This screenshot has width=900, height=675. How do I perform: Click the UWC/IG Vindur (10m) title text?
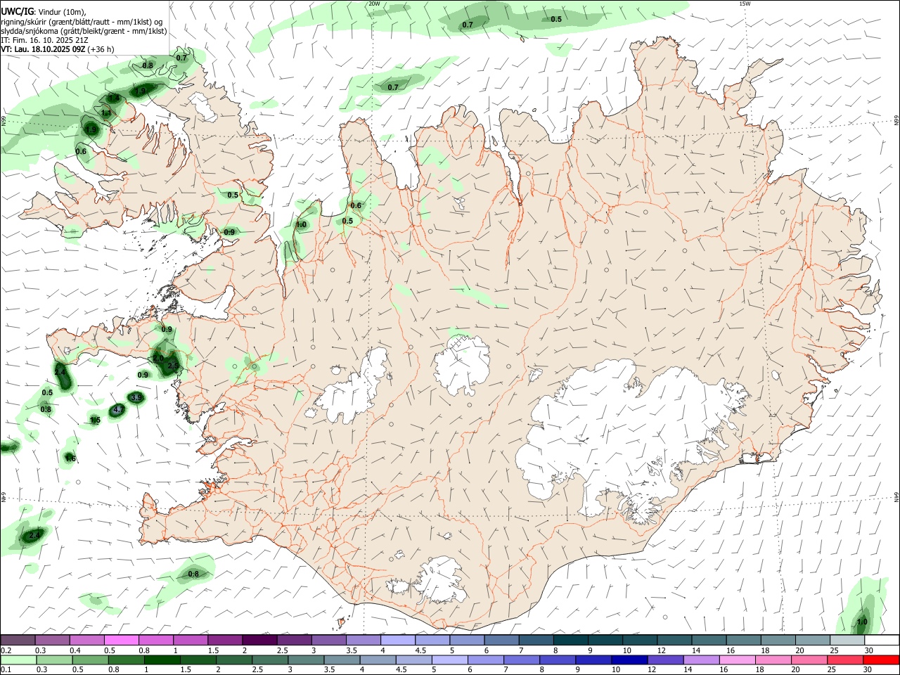point(44,11)
